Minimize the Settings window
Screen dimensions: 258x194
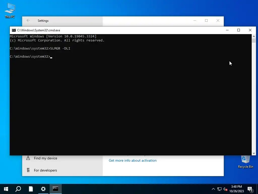pyautogui.click(x=195, y=21)
